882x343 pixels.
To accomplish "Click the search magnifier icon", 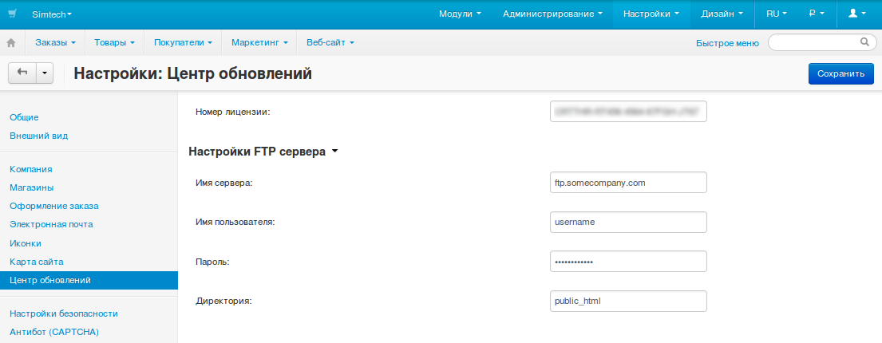I will click(x=864, y=41).
